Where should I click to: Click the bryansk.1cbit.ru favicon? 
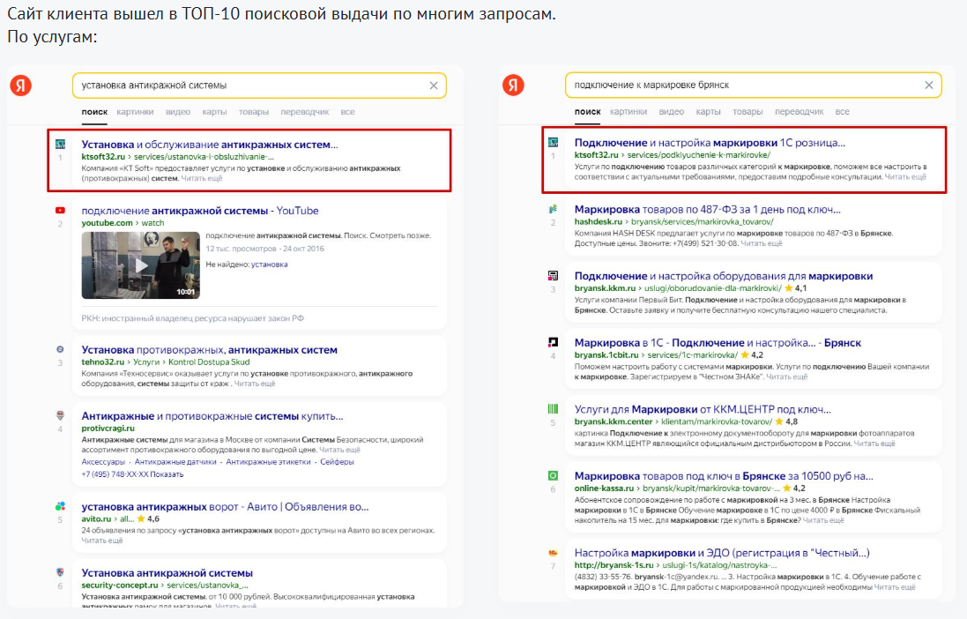(x=554, y=342)
